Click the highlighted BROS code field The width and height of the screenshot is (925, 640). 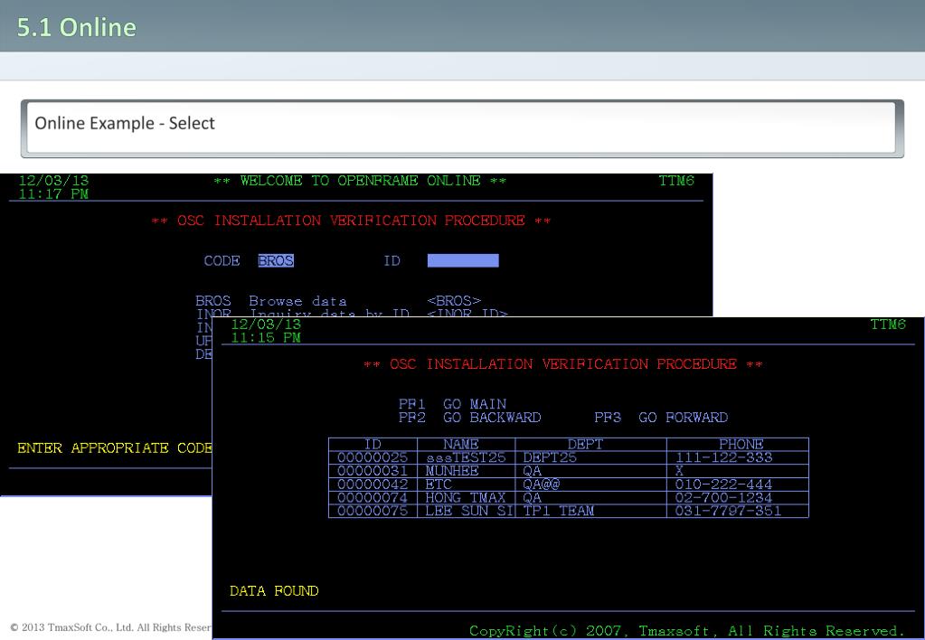[x=276, y=260]
